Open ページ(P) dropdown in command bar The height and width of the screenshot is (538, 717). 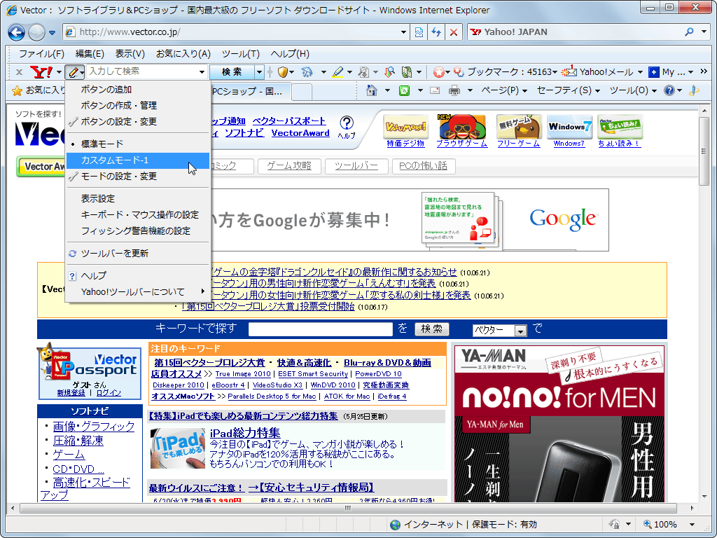504,90
